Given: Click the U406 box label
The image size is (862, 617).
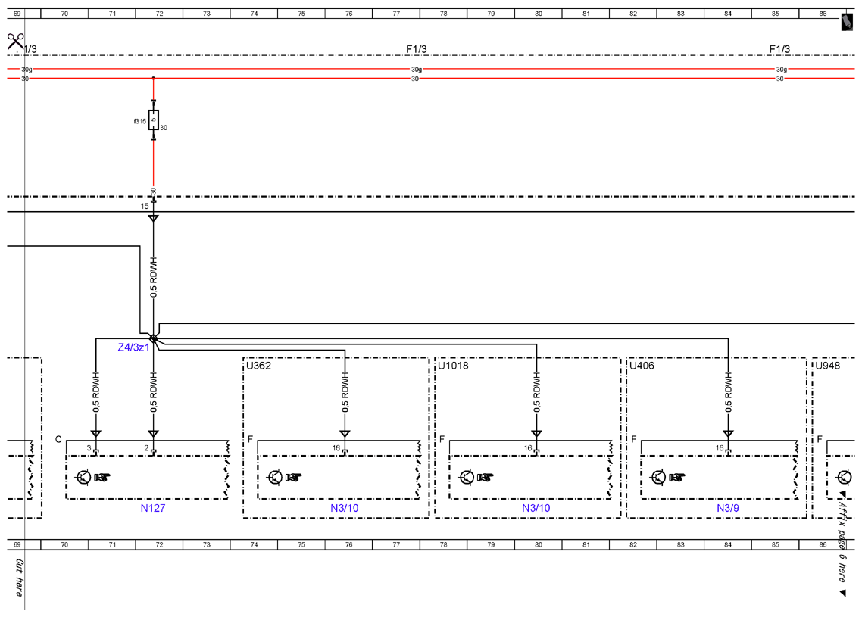Looking at the screenshot, I should click(x=642, y=366).
